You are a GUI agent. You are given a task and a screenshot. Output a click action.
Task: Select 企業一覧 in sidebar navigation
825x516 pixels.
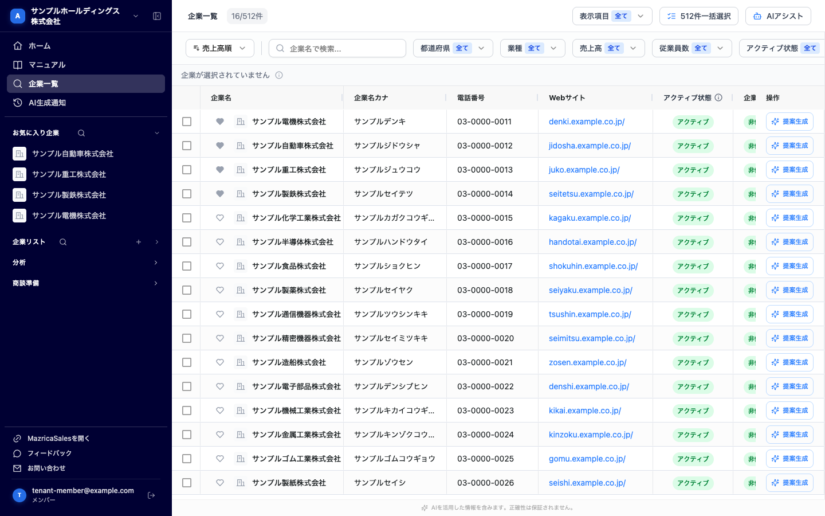tap(86, 84)
